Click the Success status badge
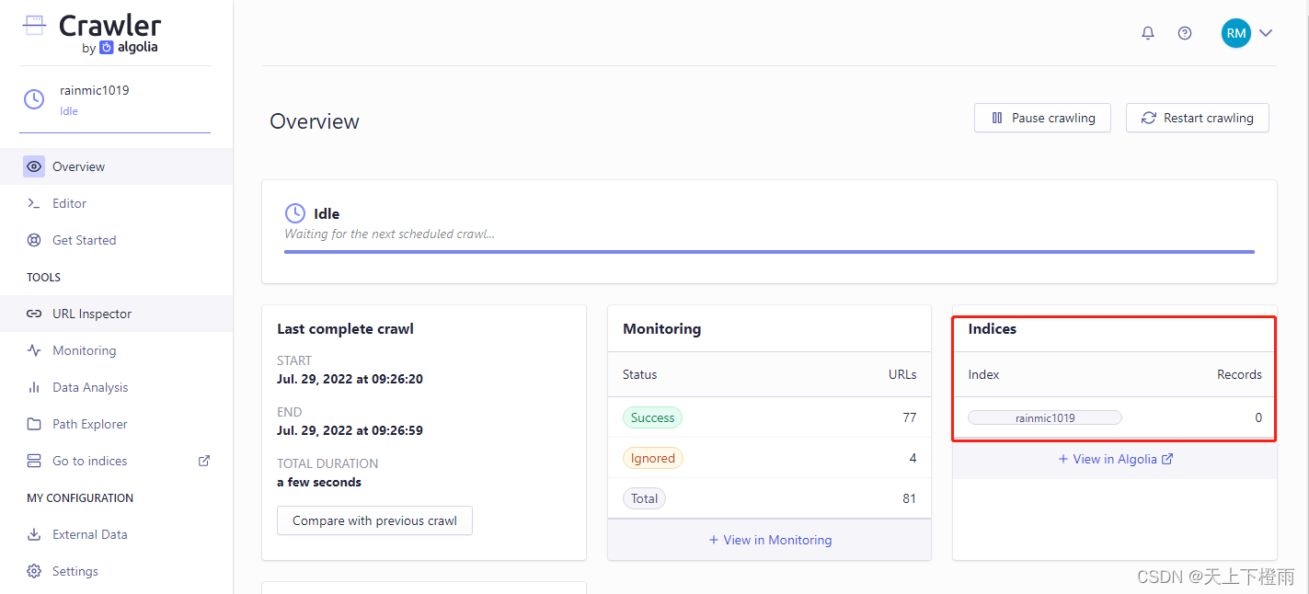The height and width of the screenshot is (594, 1309). 652,417
